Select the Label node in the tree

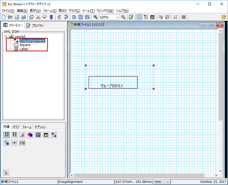click(x=24, y=49)
